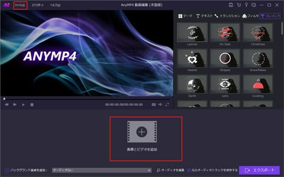Click the playback timecode display
The width and height of the screenshot is (284, 177).
click(x=124, y=105)
